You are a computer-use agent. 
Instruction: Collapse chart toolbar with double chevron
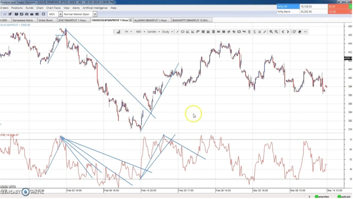(x=305, y=32)
